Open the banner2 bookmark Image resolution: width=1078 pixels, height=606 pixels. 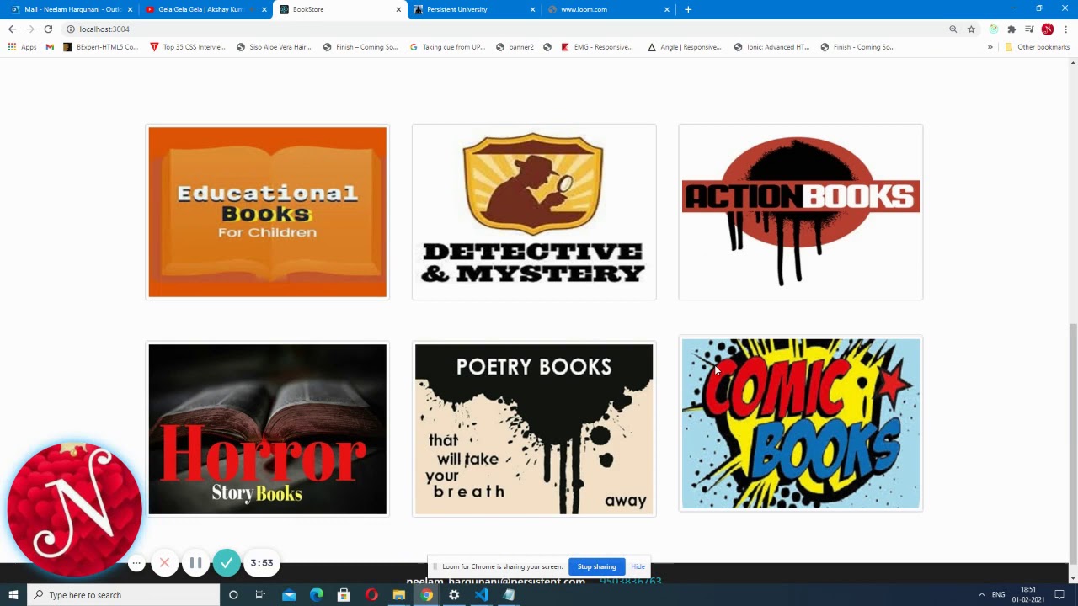(x=515, y=47)
